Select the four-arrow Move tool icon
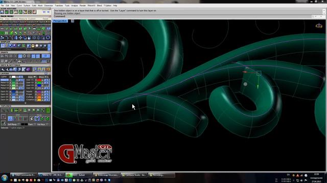327x183 pixels. coord(20,38)
